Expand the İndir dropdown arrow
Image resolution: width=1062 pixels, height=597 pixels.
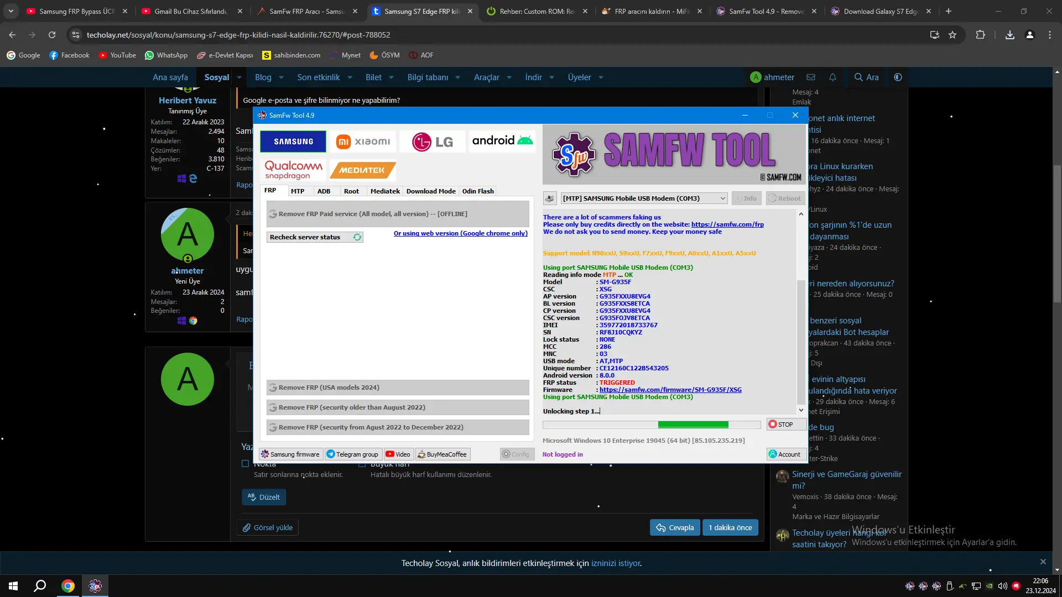(551, 77)
